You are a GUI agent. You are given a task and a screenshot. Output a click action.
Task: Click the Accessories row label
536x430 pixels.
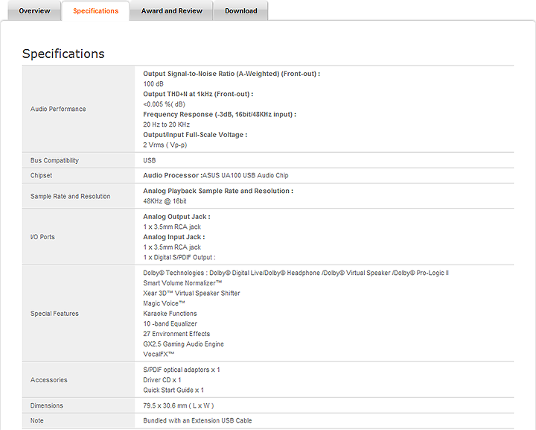tap(49, 380)
